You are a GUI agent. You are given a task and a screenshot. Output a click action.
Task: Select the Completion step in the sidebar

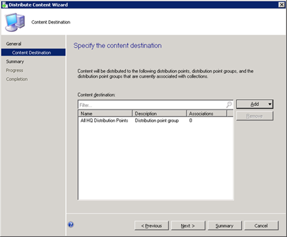pos(17,79)
